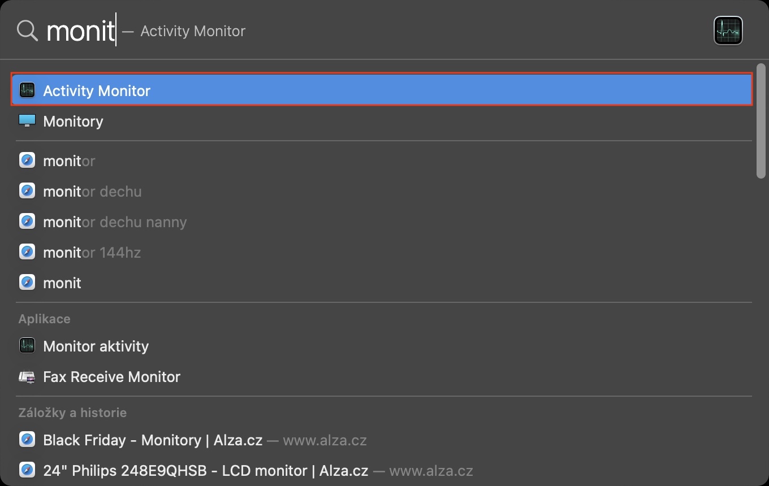This screenshot has height=486, width=769.
Task: Click the Monitor aktivity app icon
Action: tap(27, 346)
